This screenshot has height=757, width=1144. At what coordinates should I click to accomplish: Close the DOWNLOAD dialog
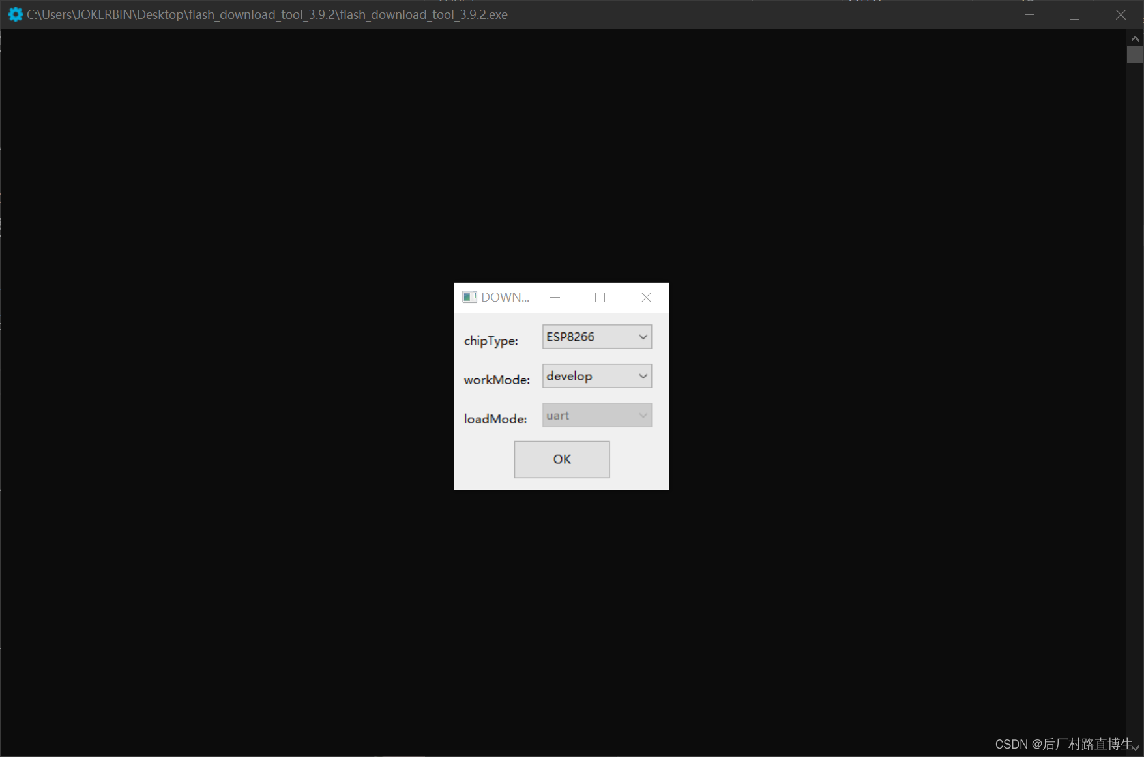pos(645,297)
